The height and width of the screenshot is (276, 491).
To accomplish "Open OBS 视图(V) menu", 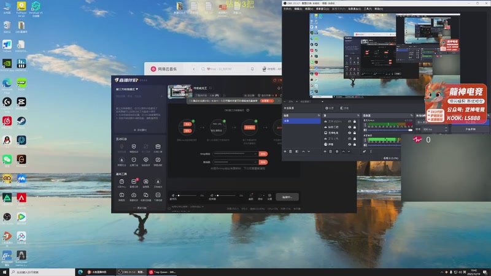I will pyautogui.click(x=309, y=9).
